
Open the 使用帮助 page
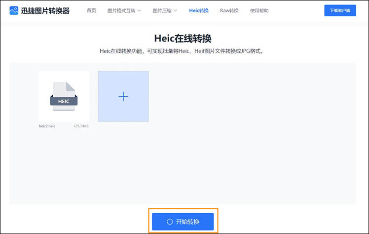(x=259, y=10)
